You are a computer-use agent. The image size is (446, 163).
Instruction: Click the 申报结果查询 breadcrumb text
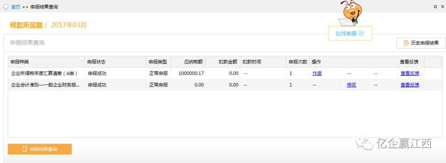pos(44,7)
